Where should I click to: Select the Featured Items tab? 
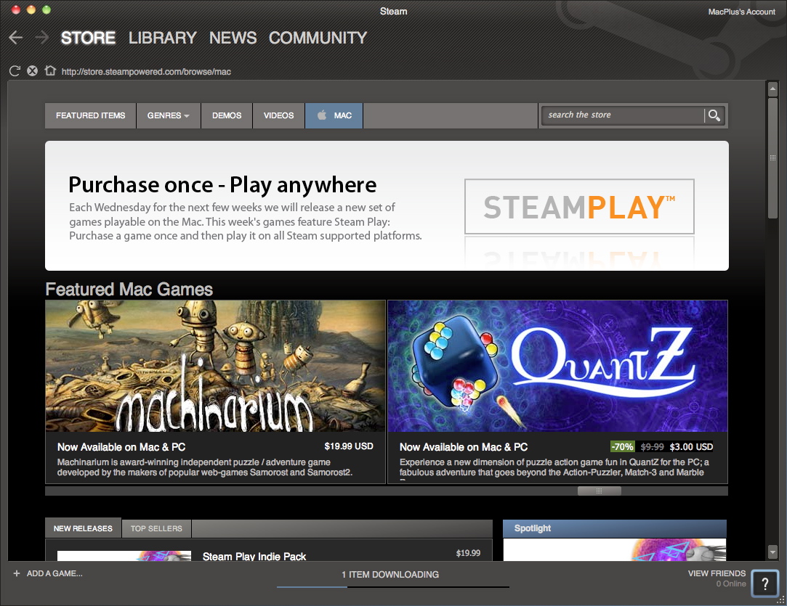pyautogui.click(x=90, y=115)
